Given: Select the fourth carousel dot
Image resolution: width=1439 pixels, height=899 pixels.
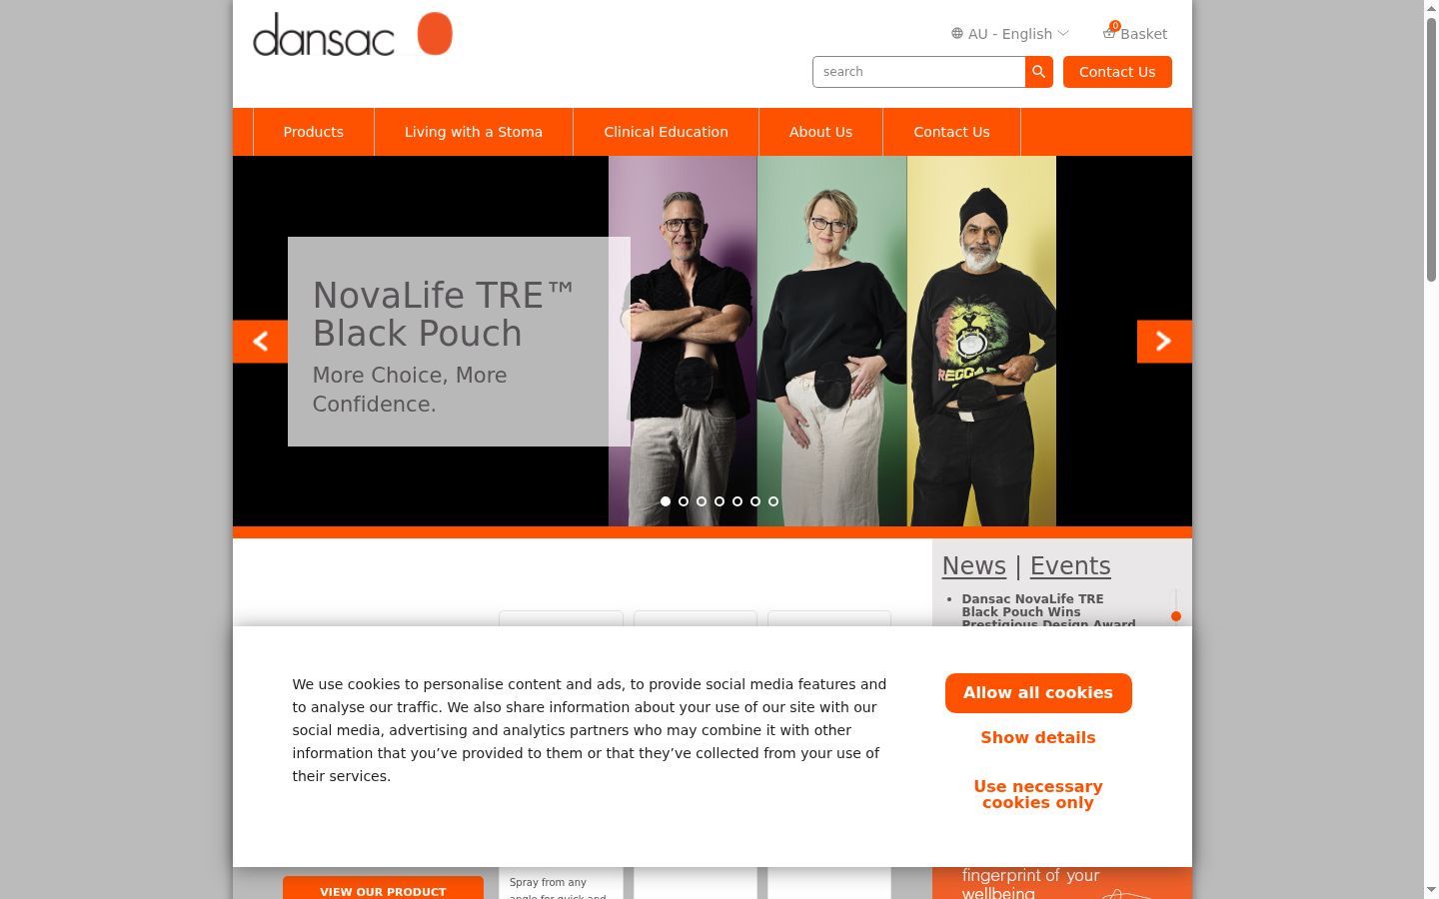Looking at the screenshot, I should [x=719, y=501].
